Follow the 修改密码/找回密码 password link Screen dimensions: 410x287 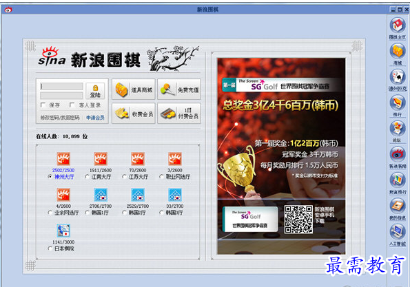tap(60, 118)
